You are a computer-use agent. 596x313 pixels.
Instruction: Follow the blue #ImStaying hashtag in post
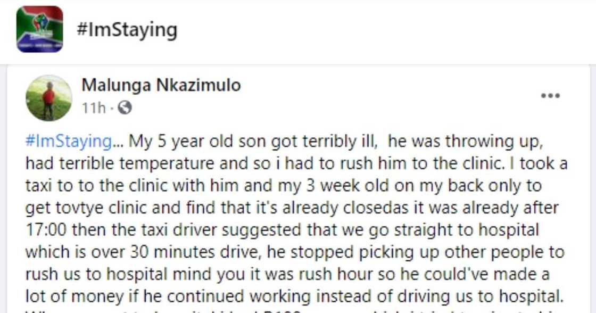[68, 142]
